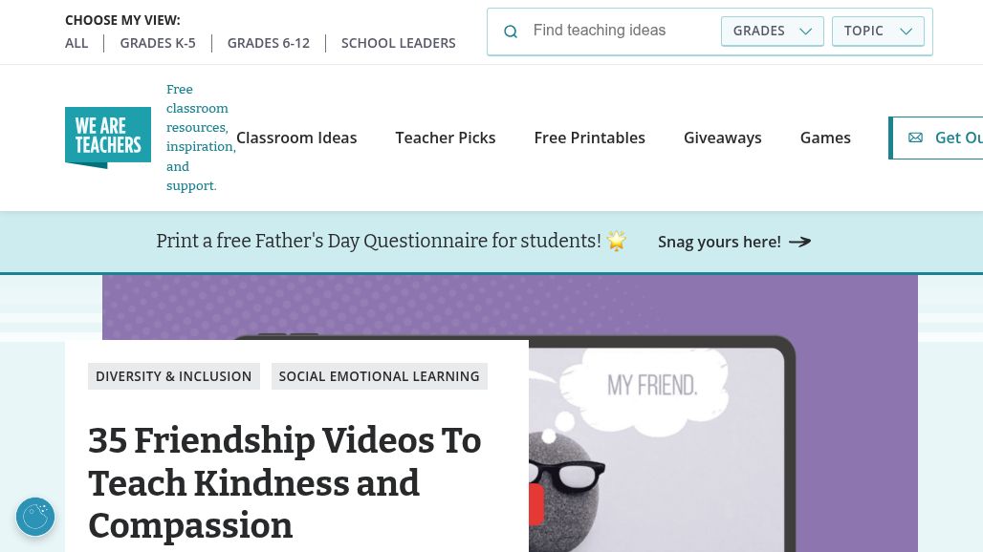Open the cookie preferences round icon

pyautogui.click(x=35, y=517)
